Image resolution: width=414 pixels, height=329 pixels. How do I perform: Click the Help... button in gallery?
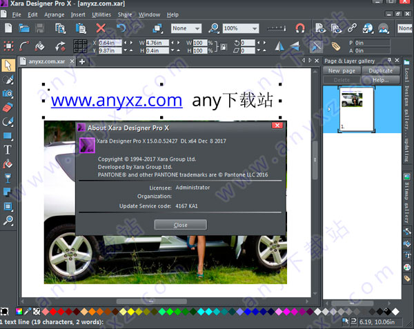(x=380, y=80)
